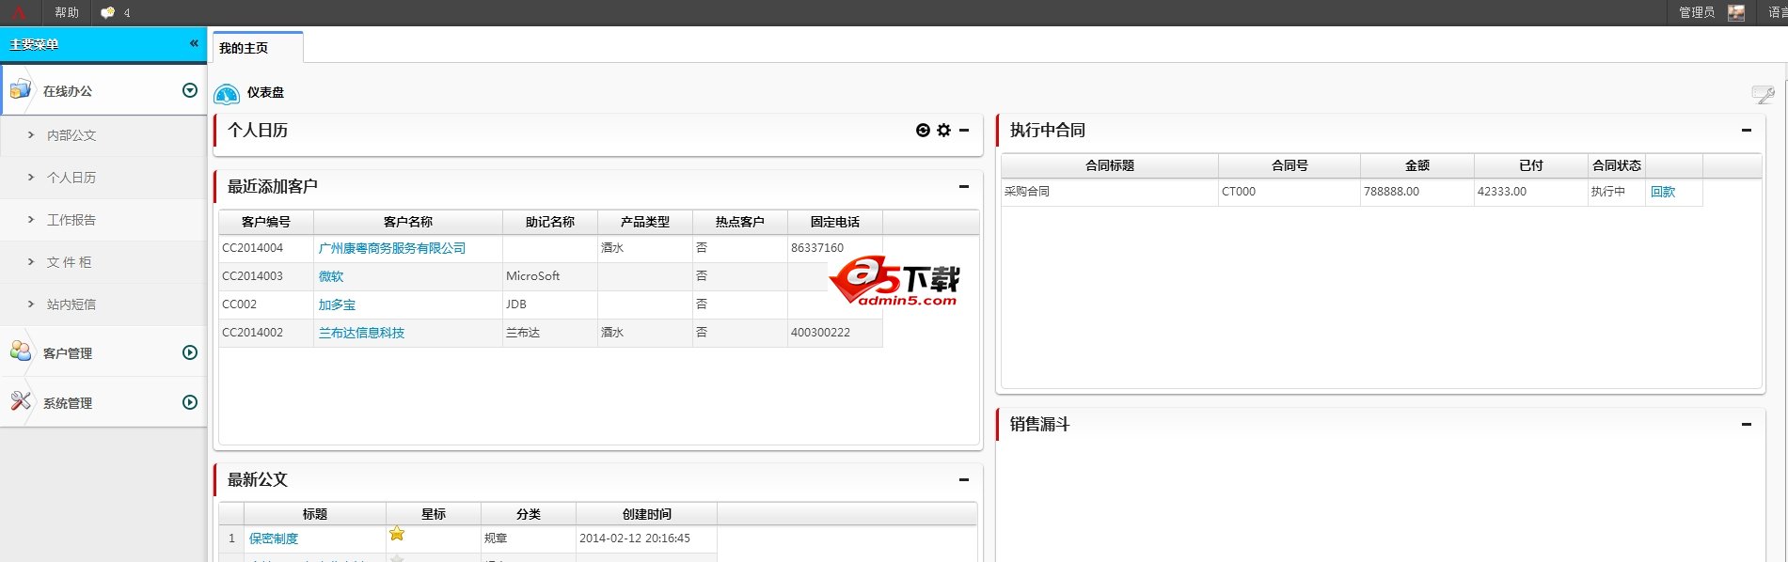Click the 回款 link for 采购合同
Image resolution: width=1788 pixels, height=562 pixels.
(x=1663, y=192)
